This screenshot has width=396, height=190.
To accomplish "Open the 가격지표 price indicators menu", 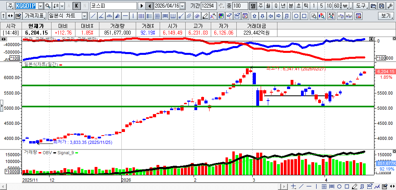I will [34, 16].
